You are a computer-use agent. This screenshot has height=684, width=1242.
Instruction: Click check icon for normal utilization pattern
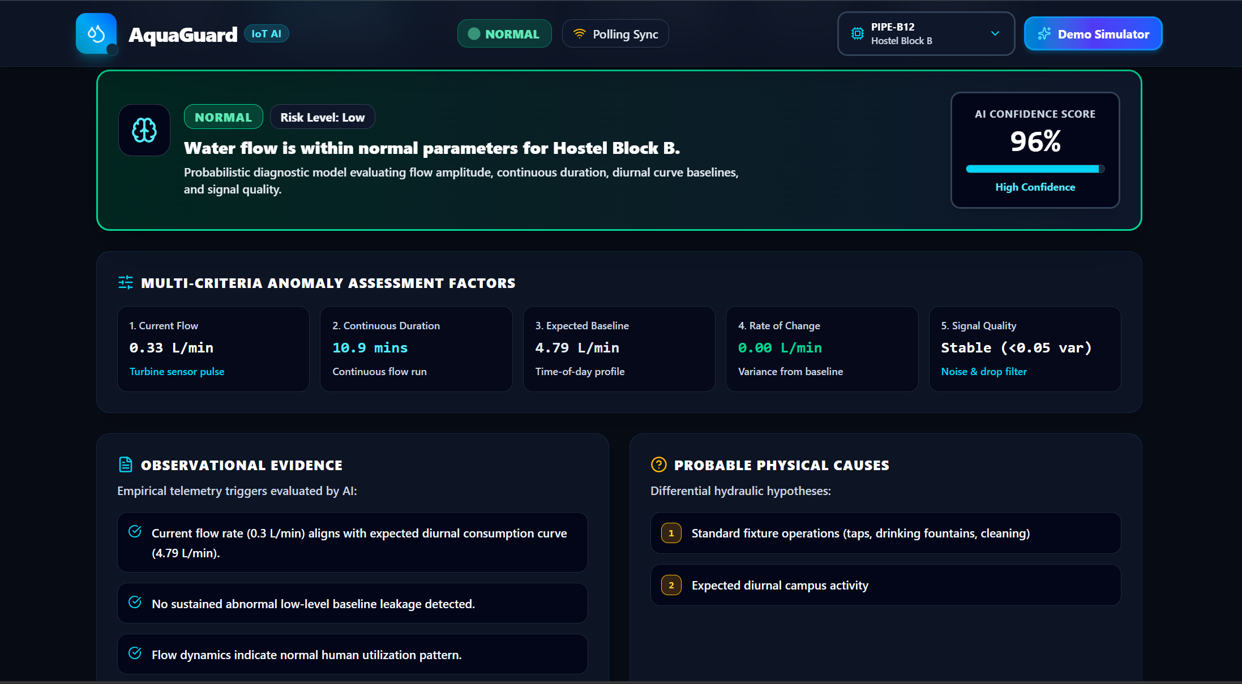[135, 653]
